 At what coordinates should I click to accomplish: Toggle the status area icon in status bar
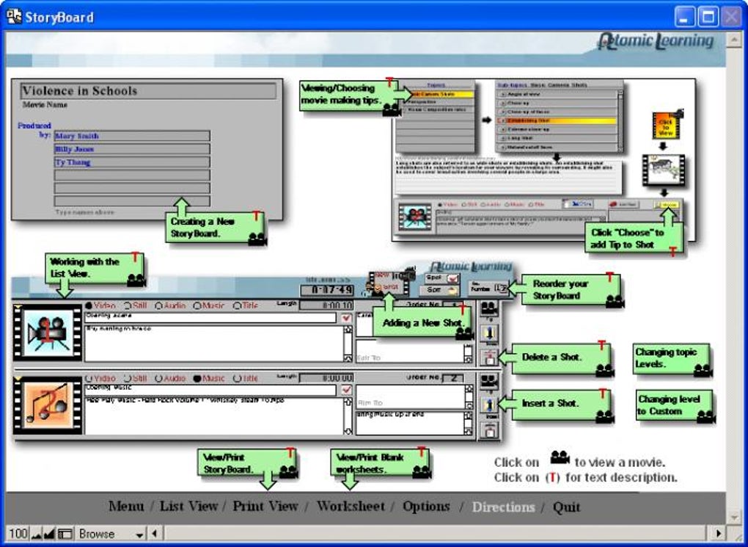[x=65, y=534]
